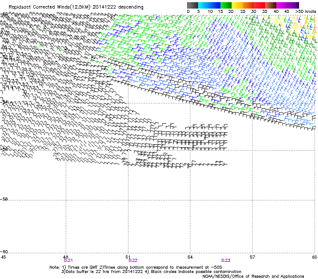This screenshot has width=318, height=279.
Task: Click the orange 25-30 knots legend swatch
Action: click(248, 5)
